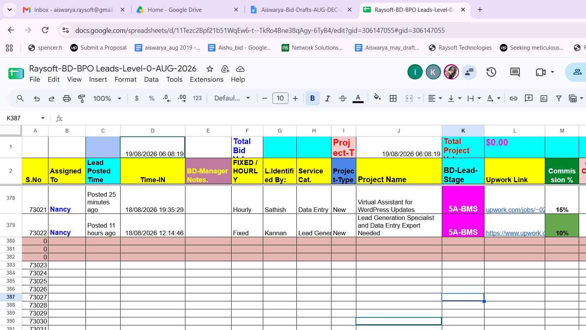The image size is (586, 330).
Task: Toggle Italic formatting button
Action: pos(327,99)
